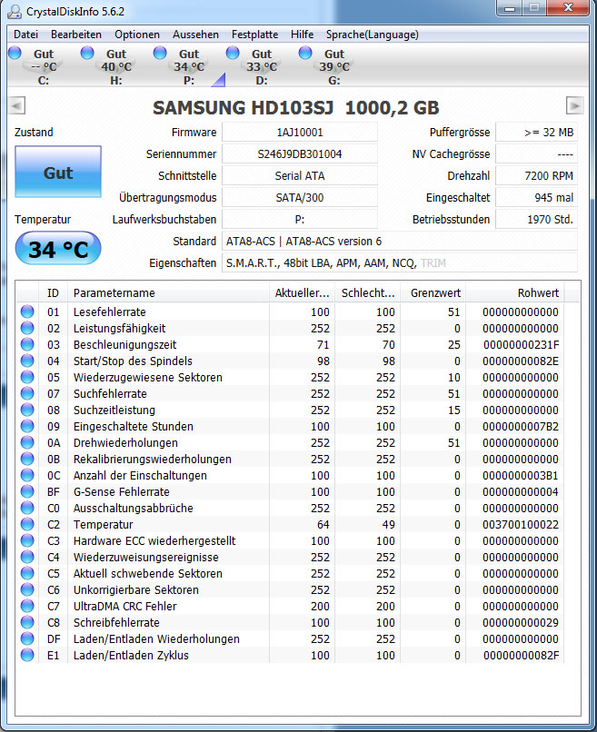Open the Aussehen menu

coord(195,35)
